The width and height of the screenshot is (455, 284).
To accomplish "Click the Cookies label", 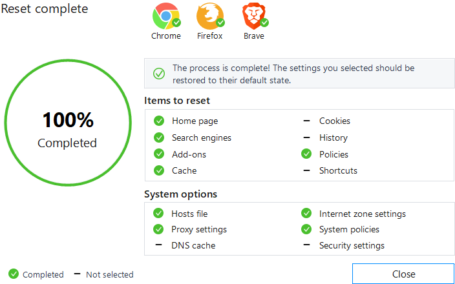I will coord(335,121).
